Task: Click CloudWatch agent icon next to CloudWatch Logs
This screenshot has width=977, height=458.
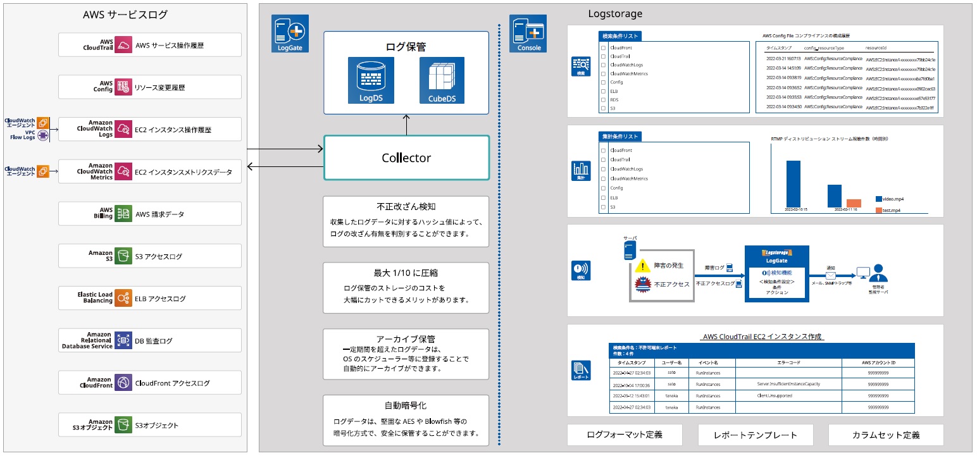Action: click(x=43, y=123)
